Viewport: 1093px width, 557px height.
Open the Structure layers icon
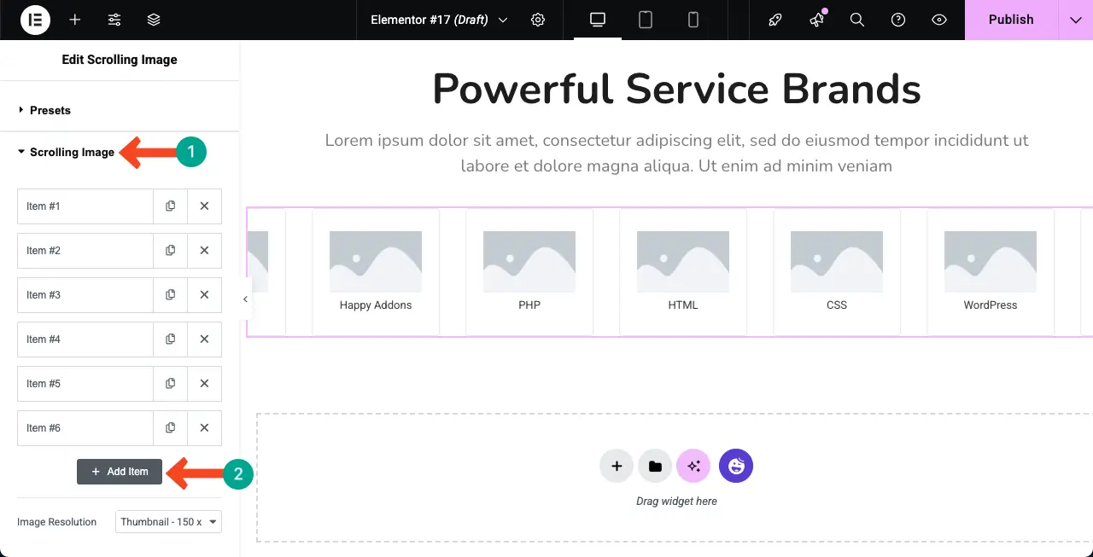pos(154,20)
